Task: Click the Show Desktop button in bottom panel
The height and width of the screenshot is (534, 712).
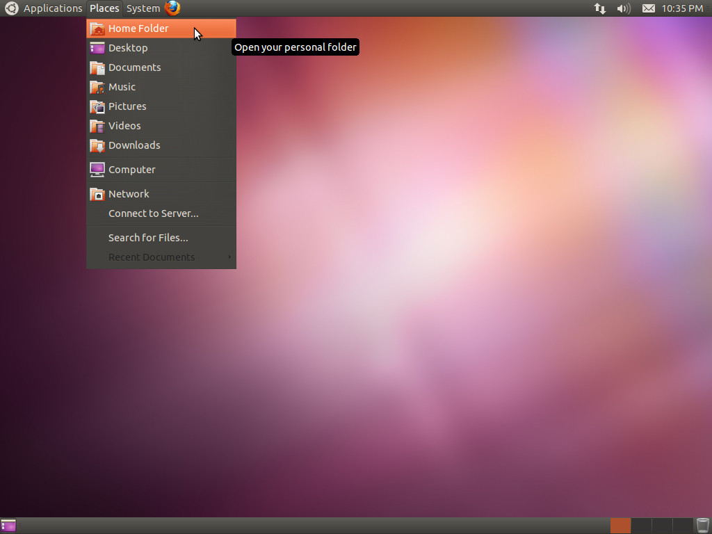Action: click(x=8, y=526)
